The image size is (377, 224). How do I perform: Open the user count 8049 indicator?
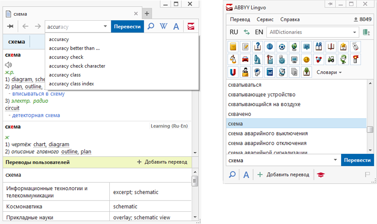(362, 19)
